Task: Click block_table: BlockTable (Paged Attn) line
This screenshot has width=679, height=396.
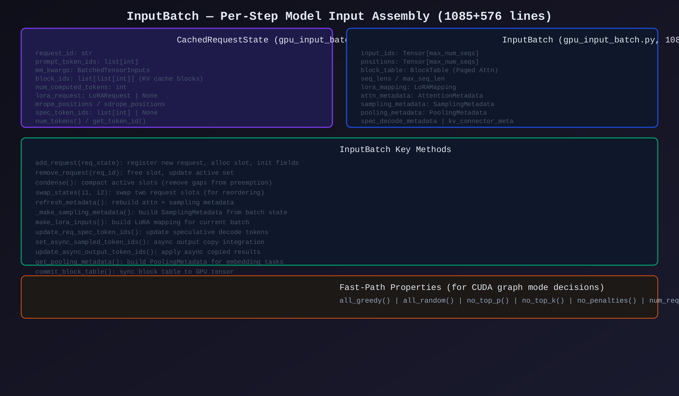Action: (x=429, y=70)
